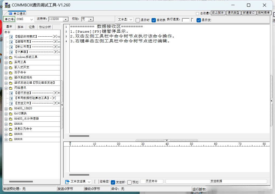Click the RS485_水分传感器 folder icon
The height and width of the screenshot is (194, 275).
coord(11,119)
